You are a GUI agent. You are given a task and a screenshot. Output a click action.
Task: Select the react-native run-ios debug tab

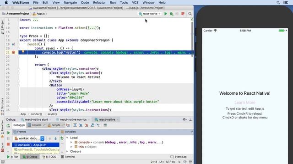click(x=73, y=119)
